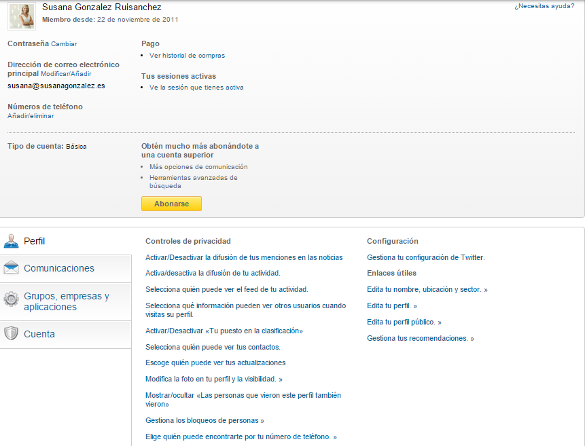The width and height of the screenshot is (585, 446).
Task: Click the Comunicaciones envelope icon
Action: click(11, 268)
